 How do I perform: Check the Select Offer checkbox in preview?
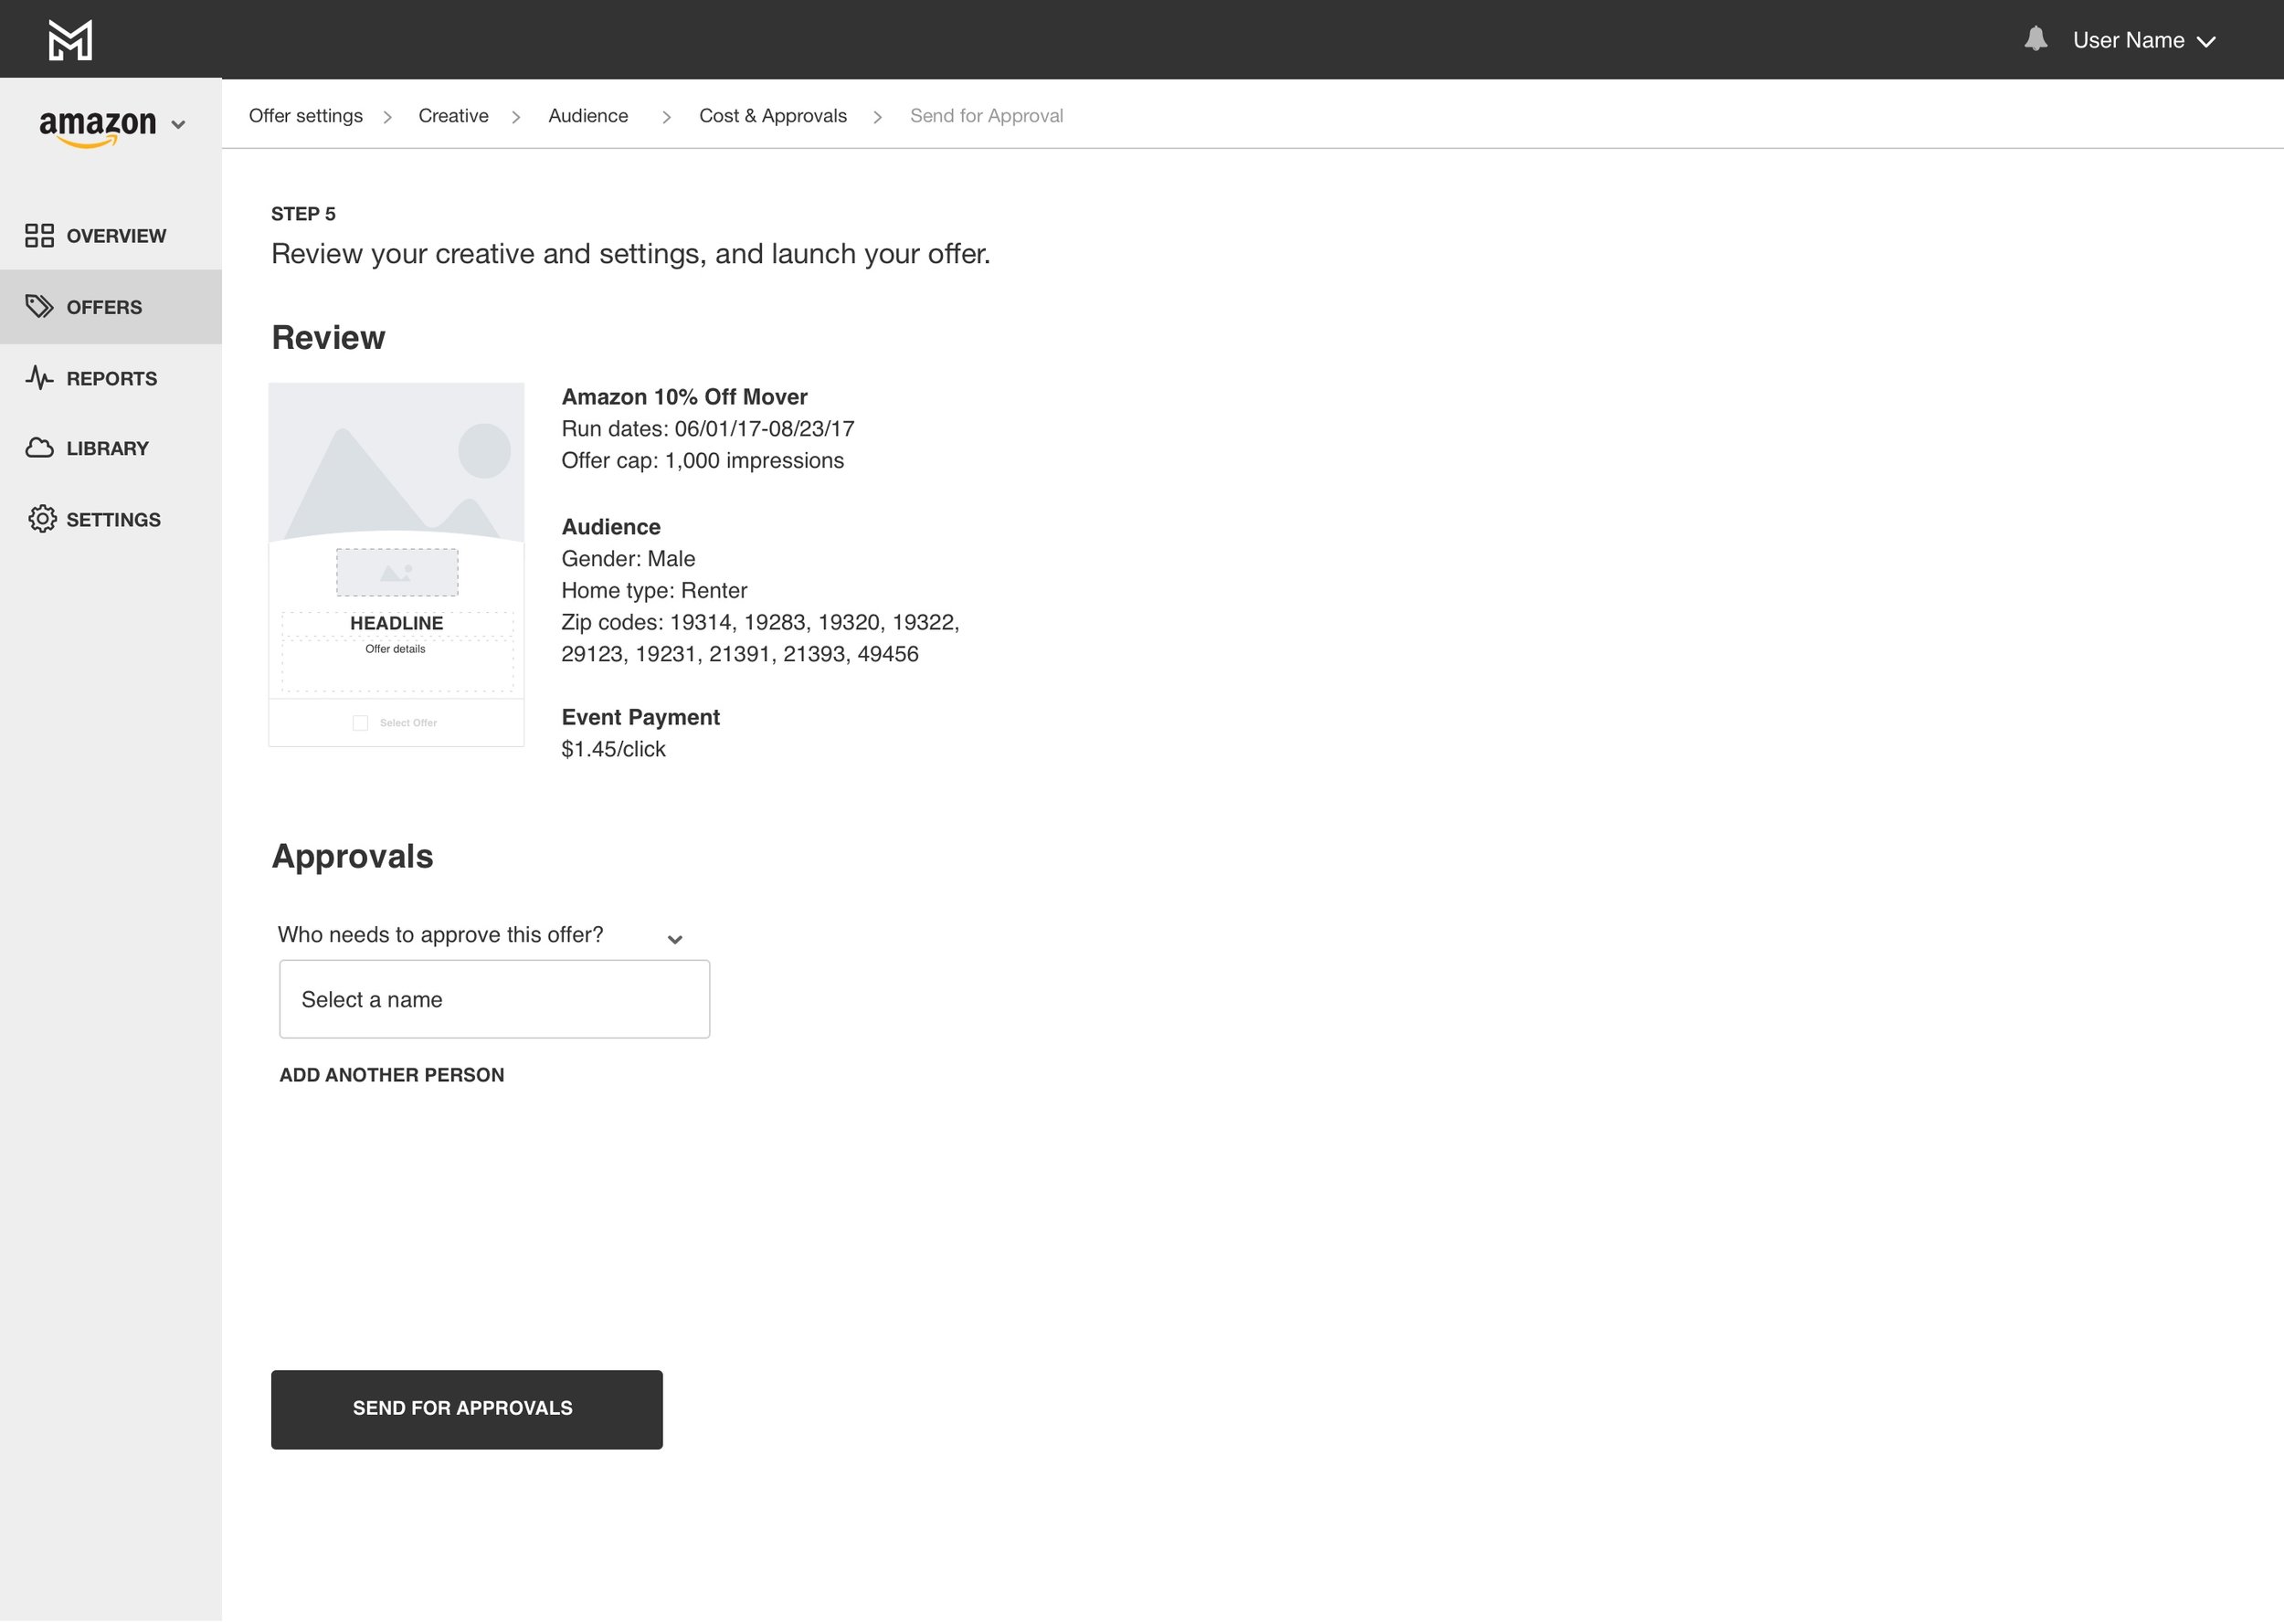tap(360, 723)
